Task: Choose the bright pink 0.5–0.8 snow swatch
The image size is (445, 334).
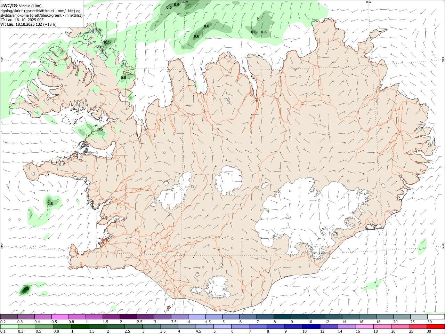Action: (60, 317)
